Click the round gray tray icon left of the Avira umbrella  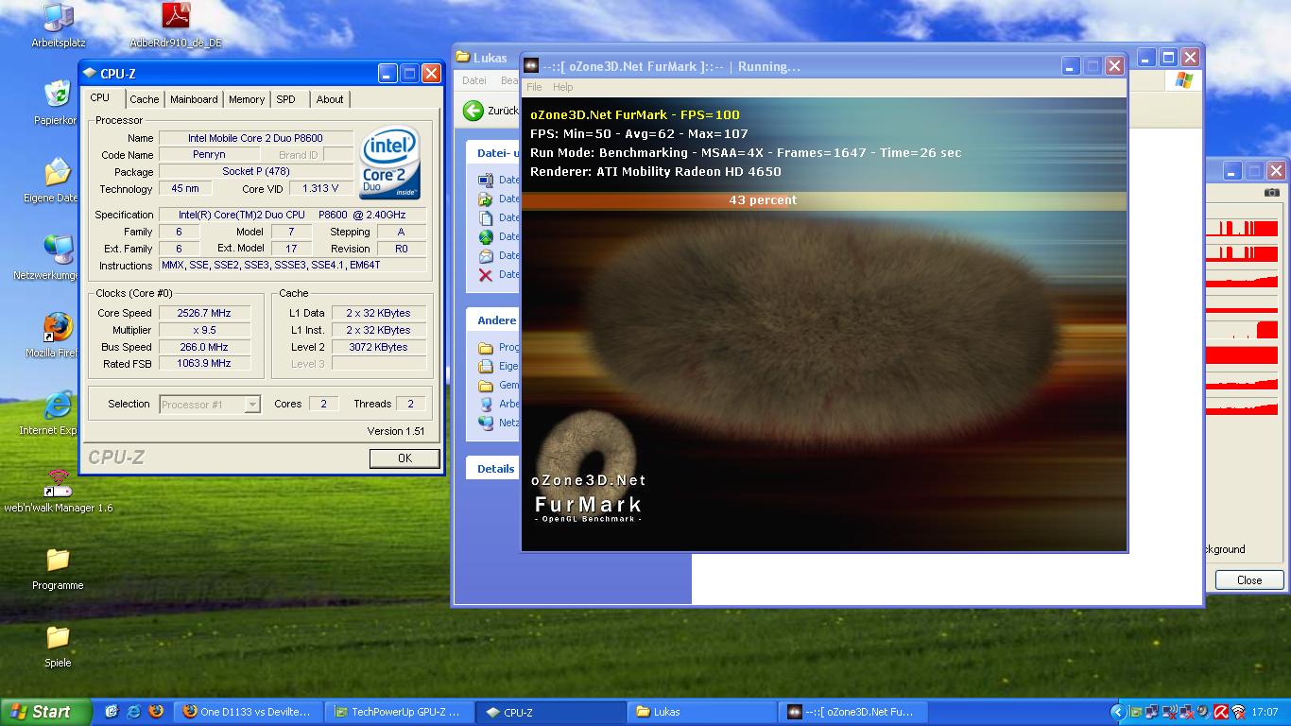coord(1203,712)
